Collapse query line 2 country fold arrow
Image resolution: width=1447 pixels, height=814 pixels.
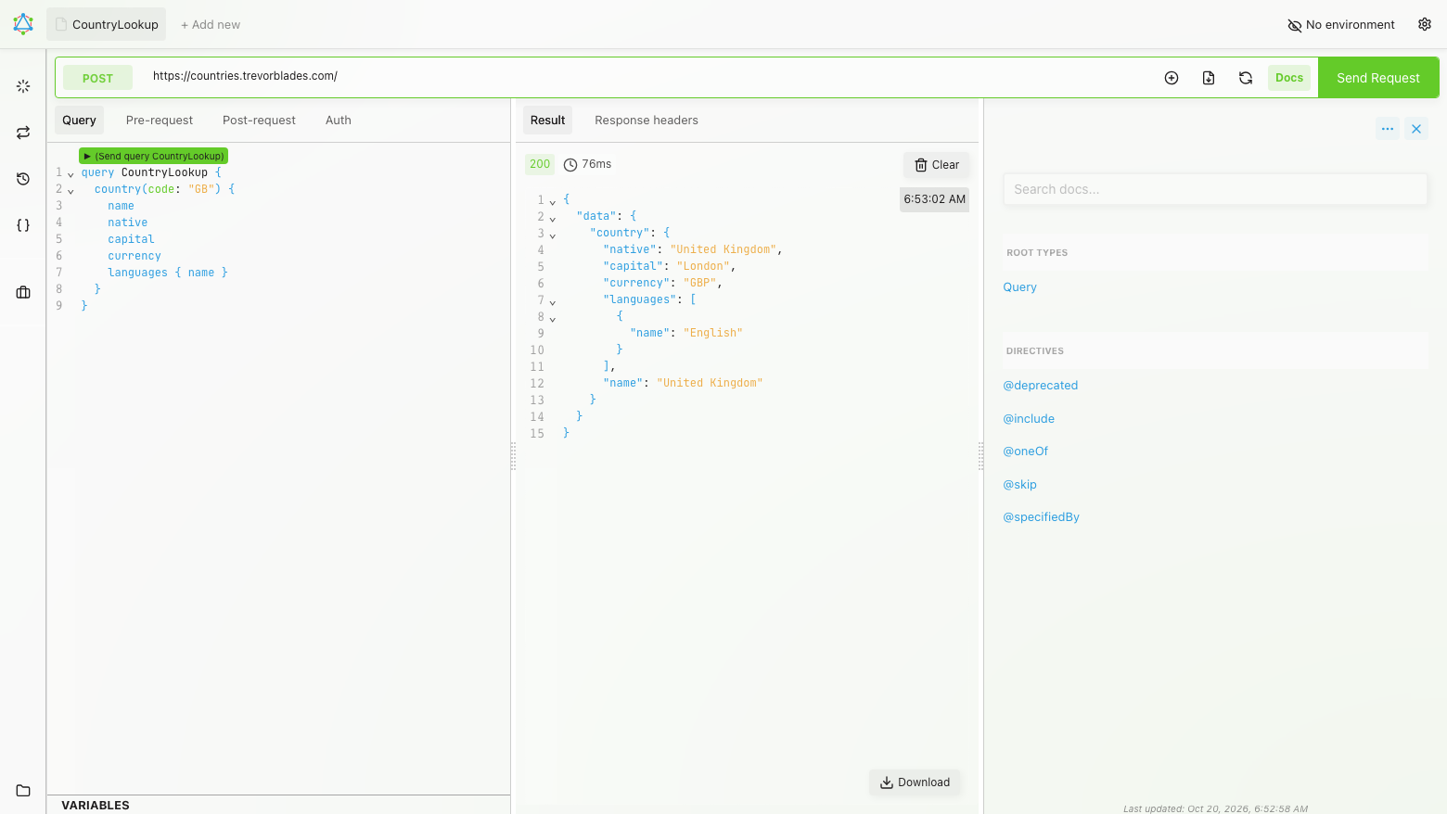click(70, 191)
